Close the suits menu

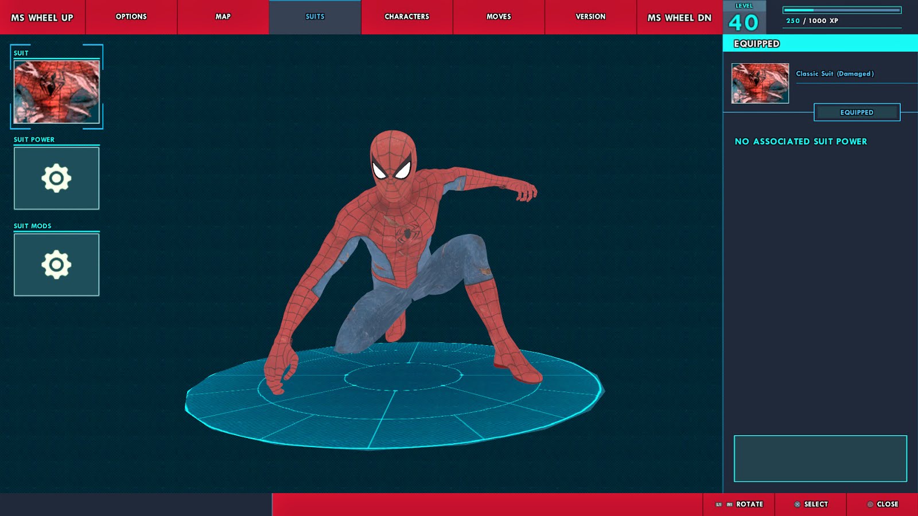[882, 505]
